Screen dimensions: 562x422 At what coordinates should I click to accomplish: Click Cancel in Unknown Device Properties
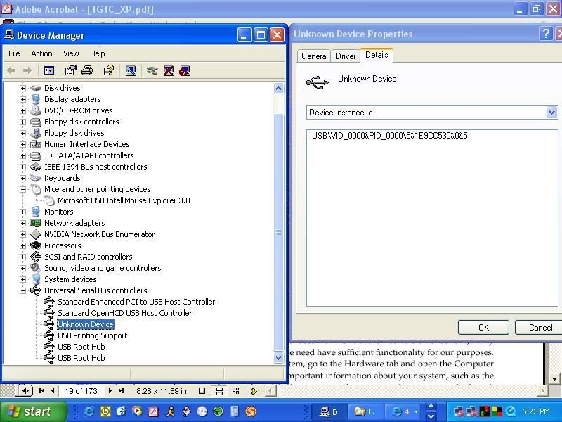coord(540,327)
